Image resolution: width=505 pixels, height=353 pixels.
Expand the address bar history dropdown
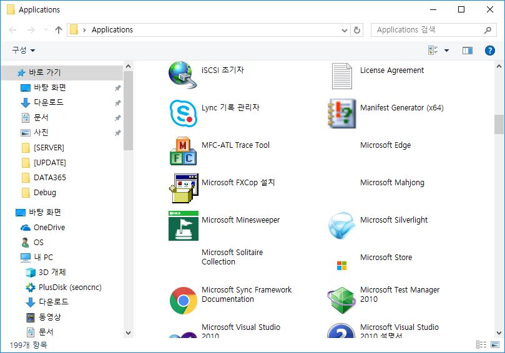tap(345, 30)
